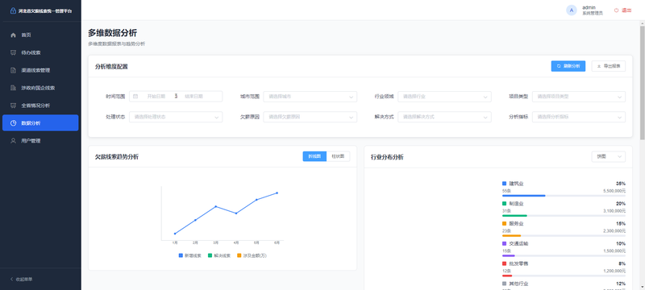This screenshot has height=290, width=645.
Task: Click the page vertical scrollbar
Action: pos(642,82)
